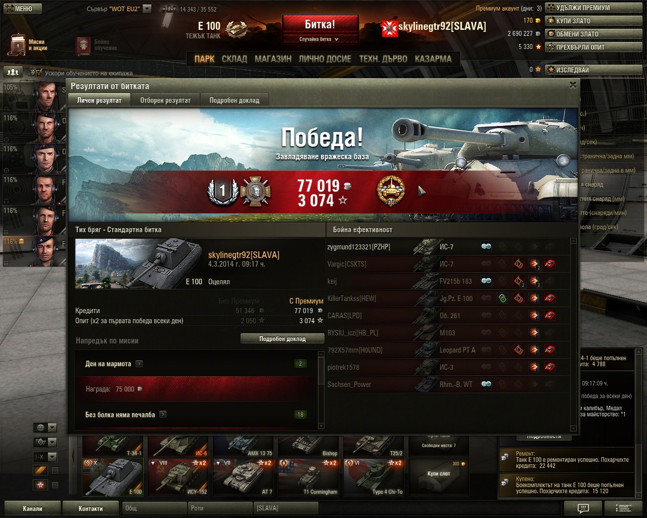Click the mission list scrollbar down arrow
This screenshot has width=647, height=518.
pos(320,426)
